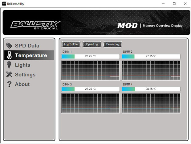This screenshot has width=191, height=144.
Task: Open the SPD Data section
Action: pos(29,46)
